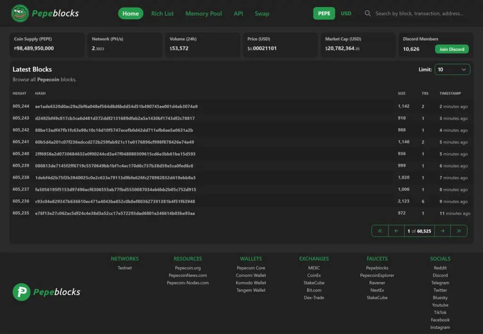Open block height 605,243
483x334 pixels.
point(21,118)
